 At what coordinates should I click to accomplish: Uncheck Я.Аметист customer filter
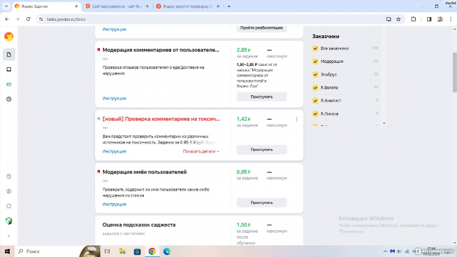pyautogui.click(x=315, y=101)
